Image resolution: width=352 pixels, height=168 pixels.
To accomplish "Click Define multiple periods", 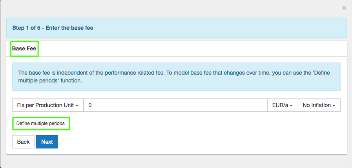I will [x=41, y=123].
